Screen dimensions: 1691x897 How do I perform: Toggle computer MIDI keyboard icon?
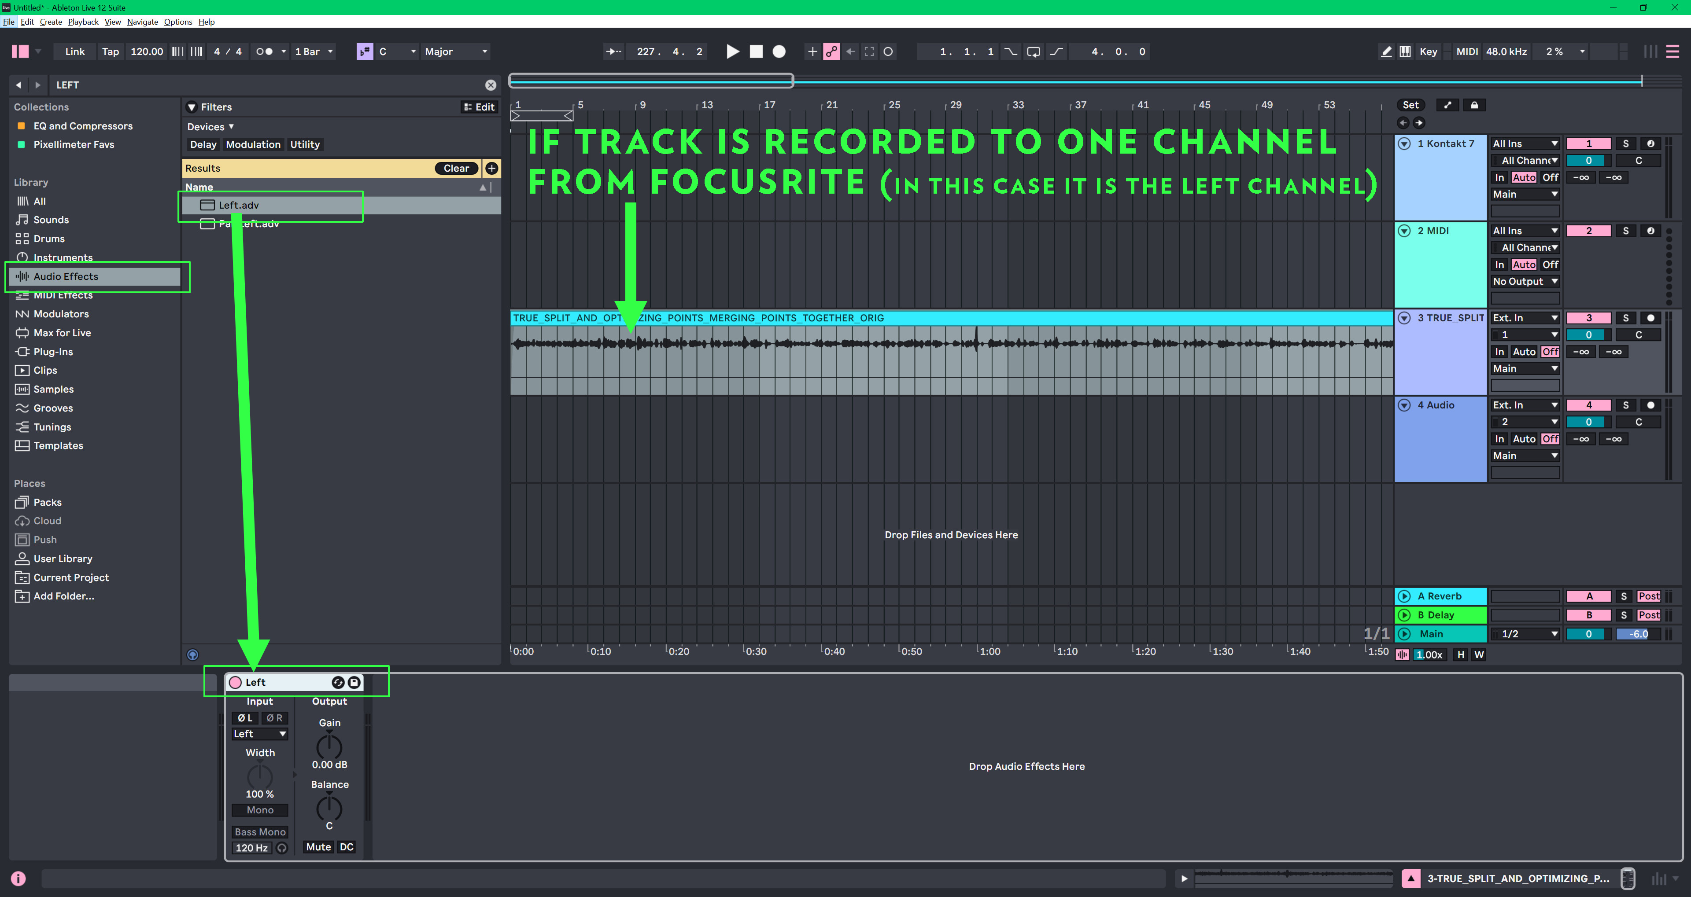click(x=1405, y=51)
